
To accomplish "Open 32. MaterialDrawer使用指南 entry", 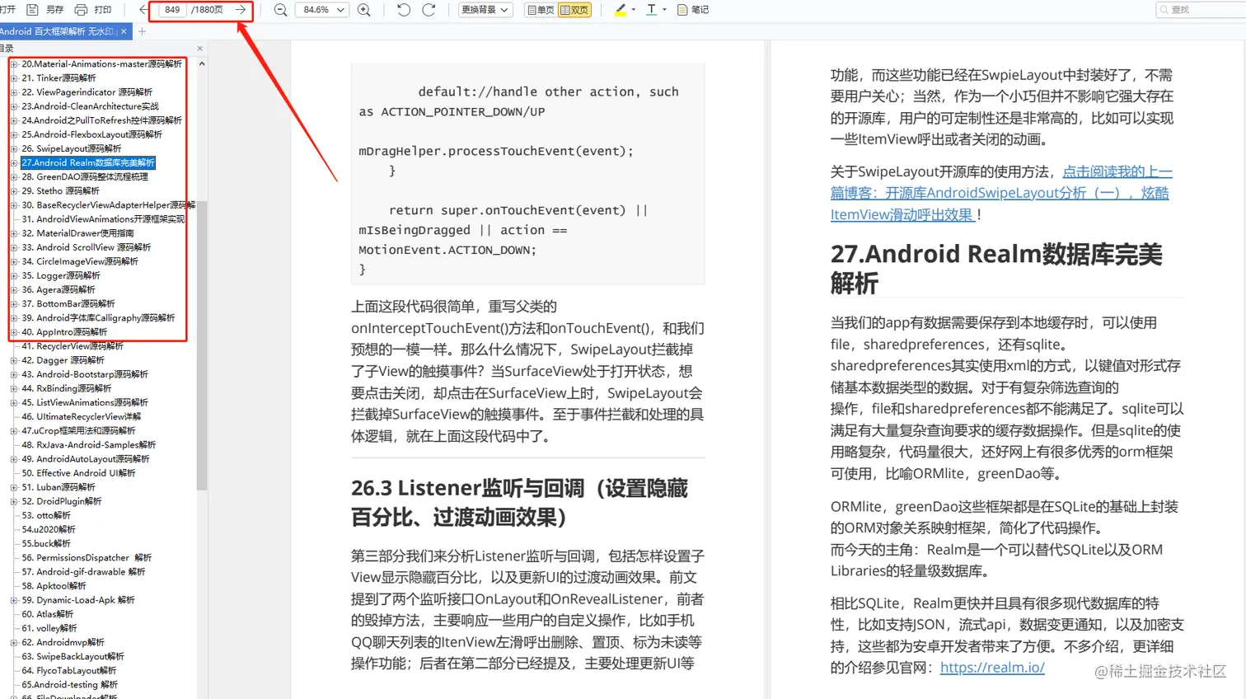I will pos(77,233).
